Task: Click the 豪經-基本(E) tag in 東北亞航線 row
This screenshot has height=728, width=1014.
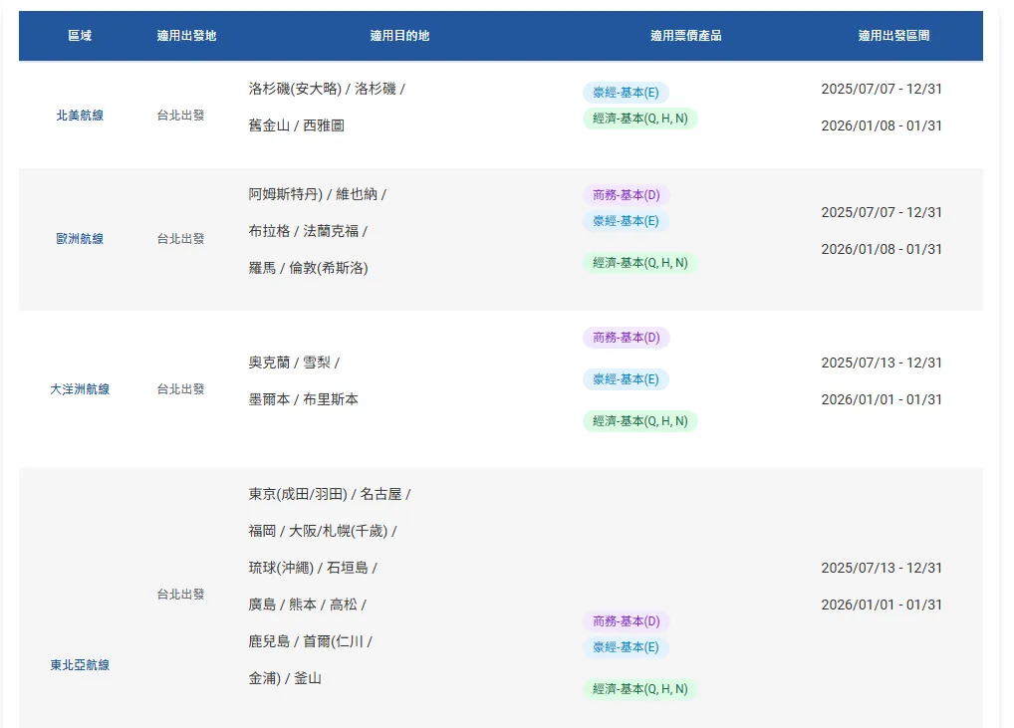Action: pyautogui.click(x=626, y=647)
